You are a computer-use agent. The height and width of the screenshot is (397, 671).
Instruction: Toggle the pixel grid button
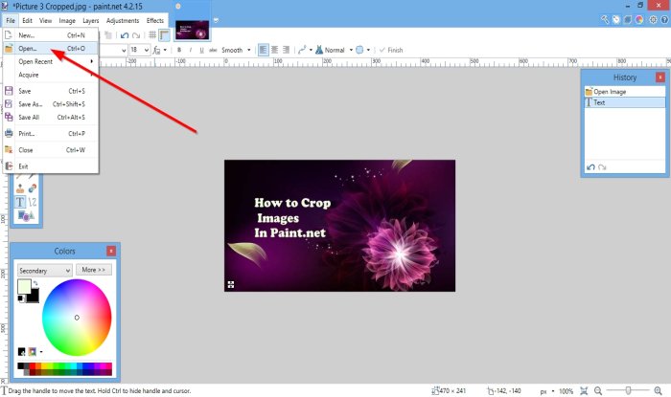point(152,33)
